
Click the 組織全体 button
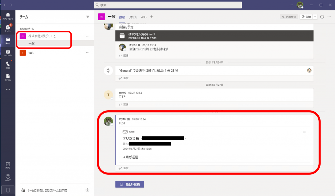pos(289,17)
